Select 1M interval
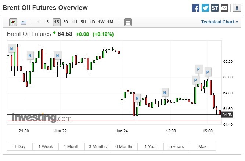Viewport: 245px width, 161px height. (110, 22)
